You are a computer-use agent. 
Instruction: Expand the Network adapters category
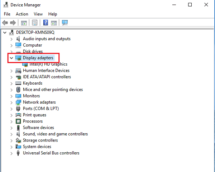click(x=11, y=102)
